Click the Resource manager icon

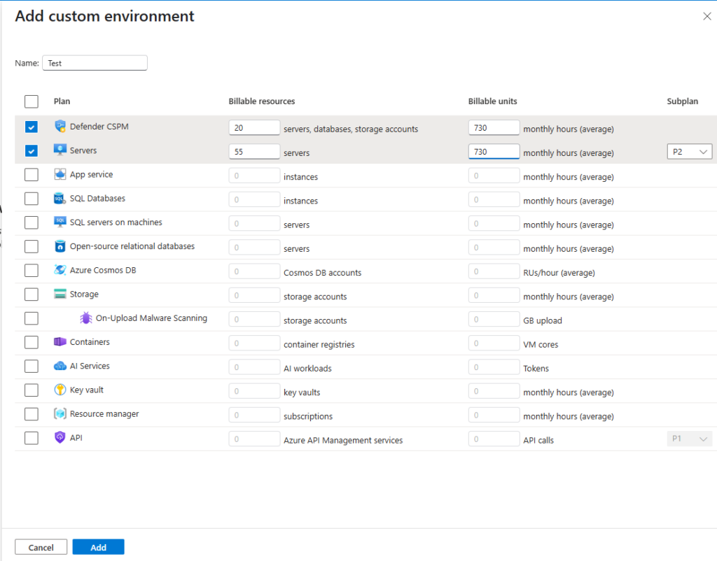click(x=60, y=413)
